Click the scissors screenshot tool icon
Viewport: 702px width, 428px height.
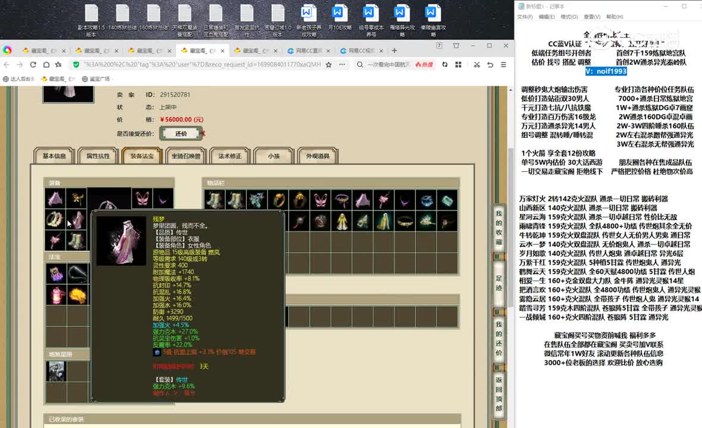(477, 64)
